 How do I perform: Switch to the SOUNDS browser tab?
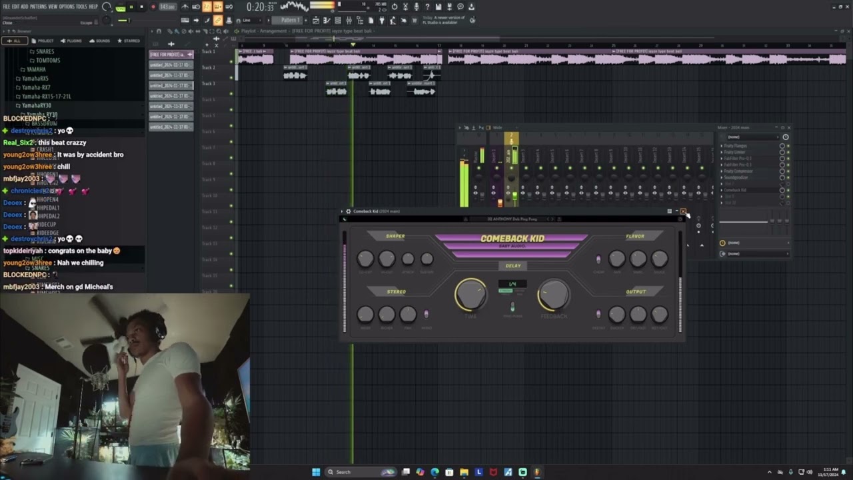(100, 41)
